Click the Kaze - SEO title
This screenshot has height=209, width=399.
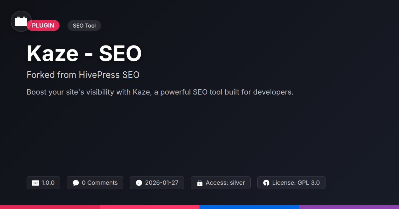84,53
